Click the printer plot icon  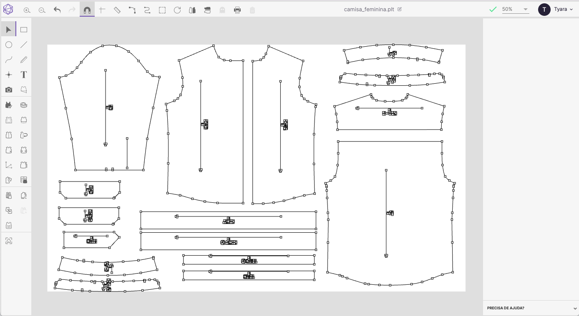237,10
